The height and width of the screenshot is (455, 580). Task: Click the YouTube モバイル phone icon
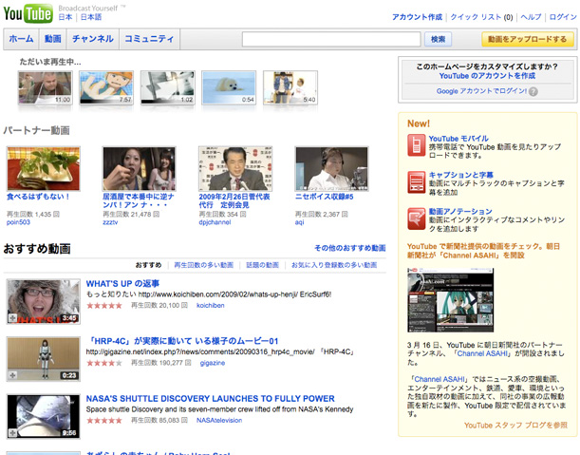click(x=417, y=145)
